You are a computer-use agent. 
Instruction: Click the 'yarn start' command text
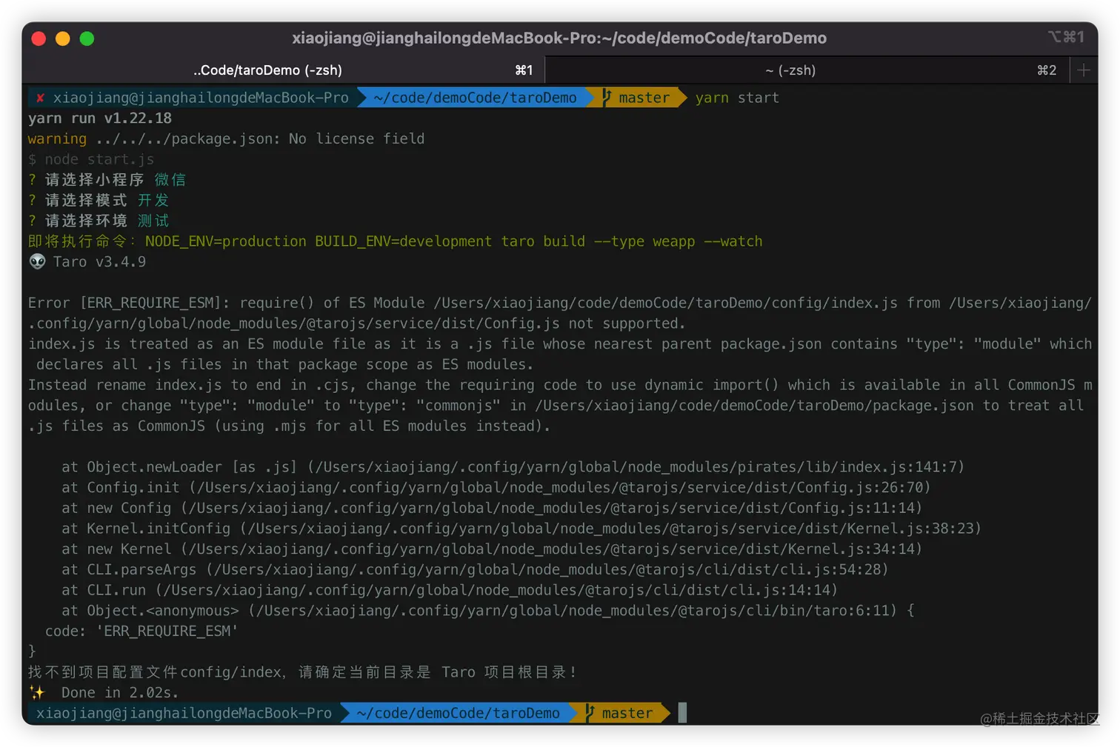(737, 98)
